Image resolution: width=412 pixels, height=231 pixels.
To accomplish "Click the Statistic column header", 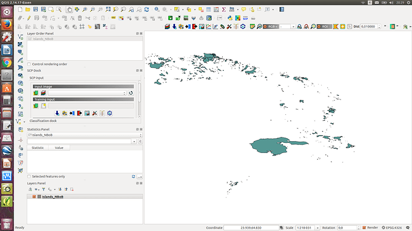I will (x=38, y=148).
